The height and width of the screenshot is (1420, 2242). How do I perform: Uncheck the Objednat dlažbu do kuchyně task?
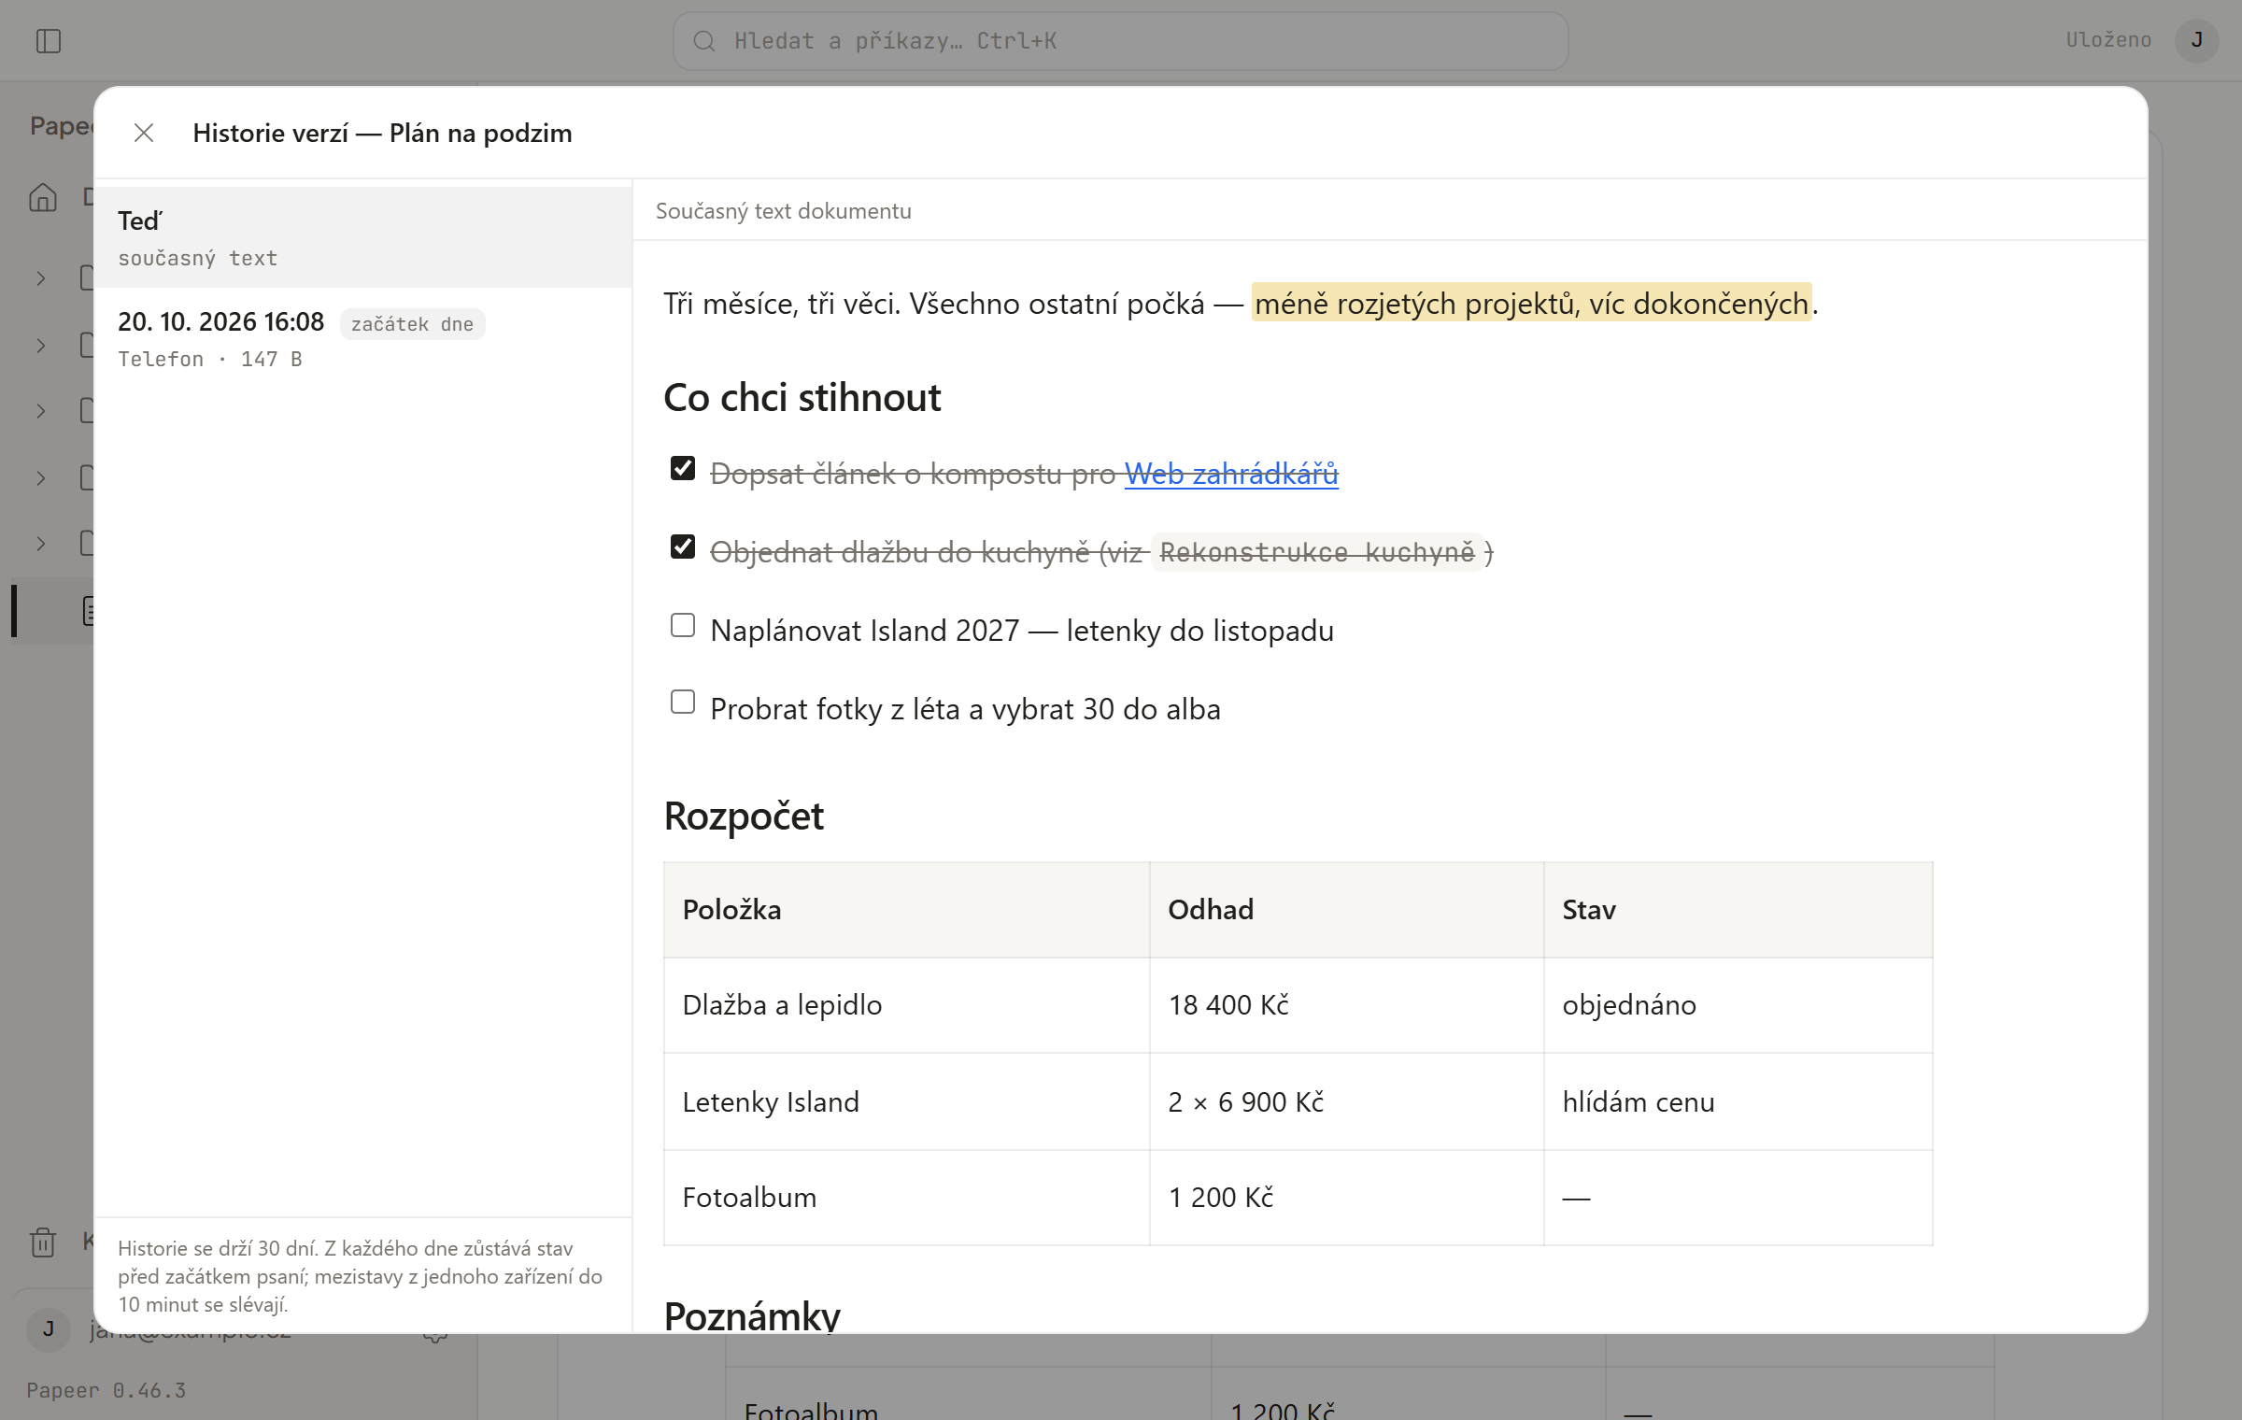coord(683,547)
